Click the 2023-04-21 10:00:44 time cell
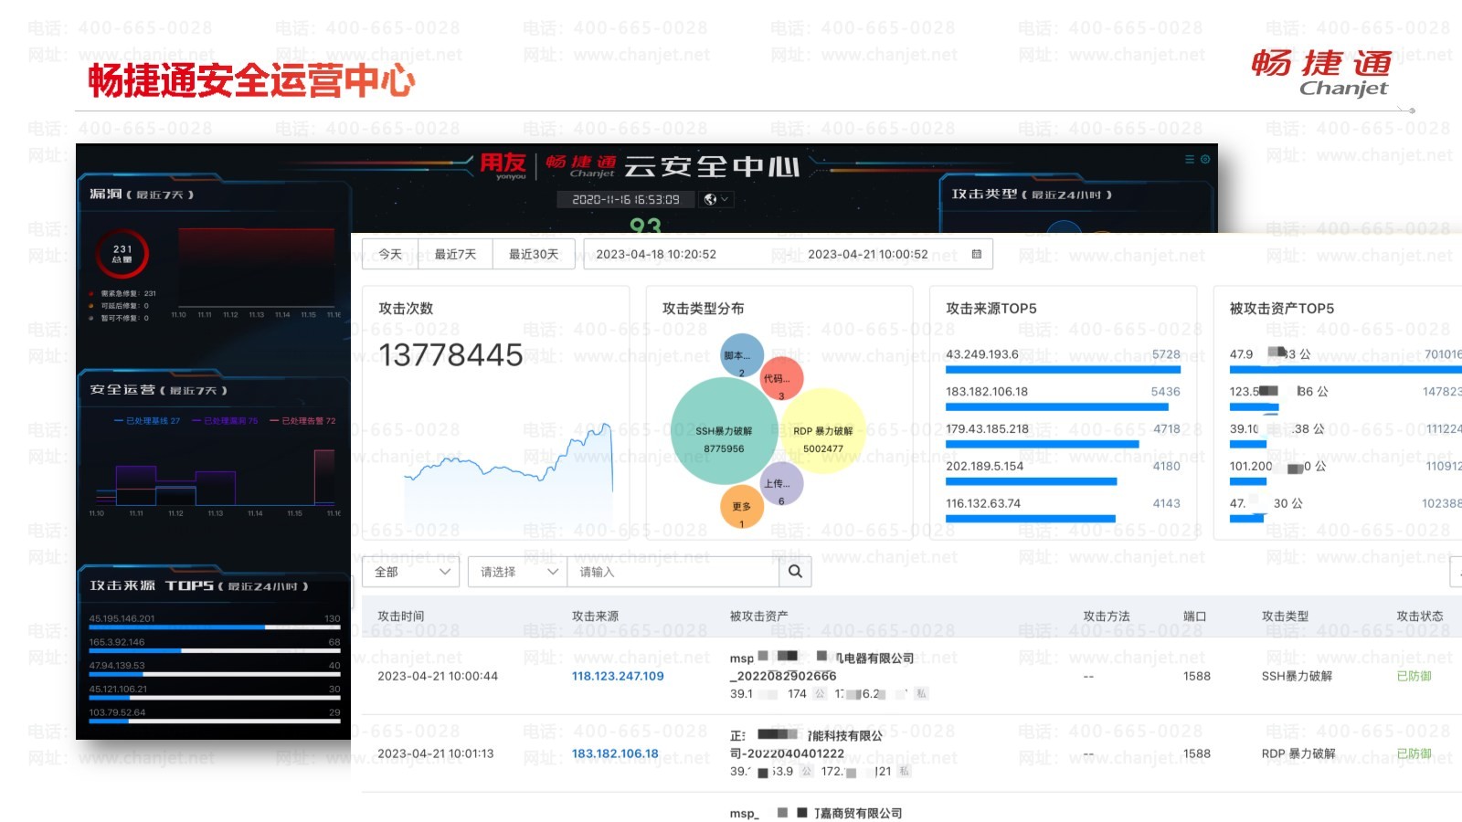This screenshot has height=822, width=1462. coord(438,676)
